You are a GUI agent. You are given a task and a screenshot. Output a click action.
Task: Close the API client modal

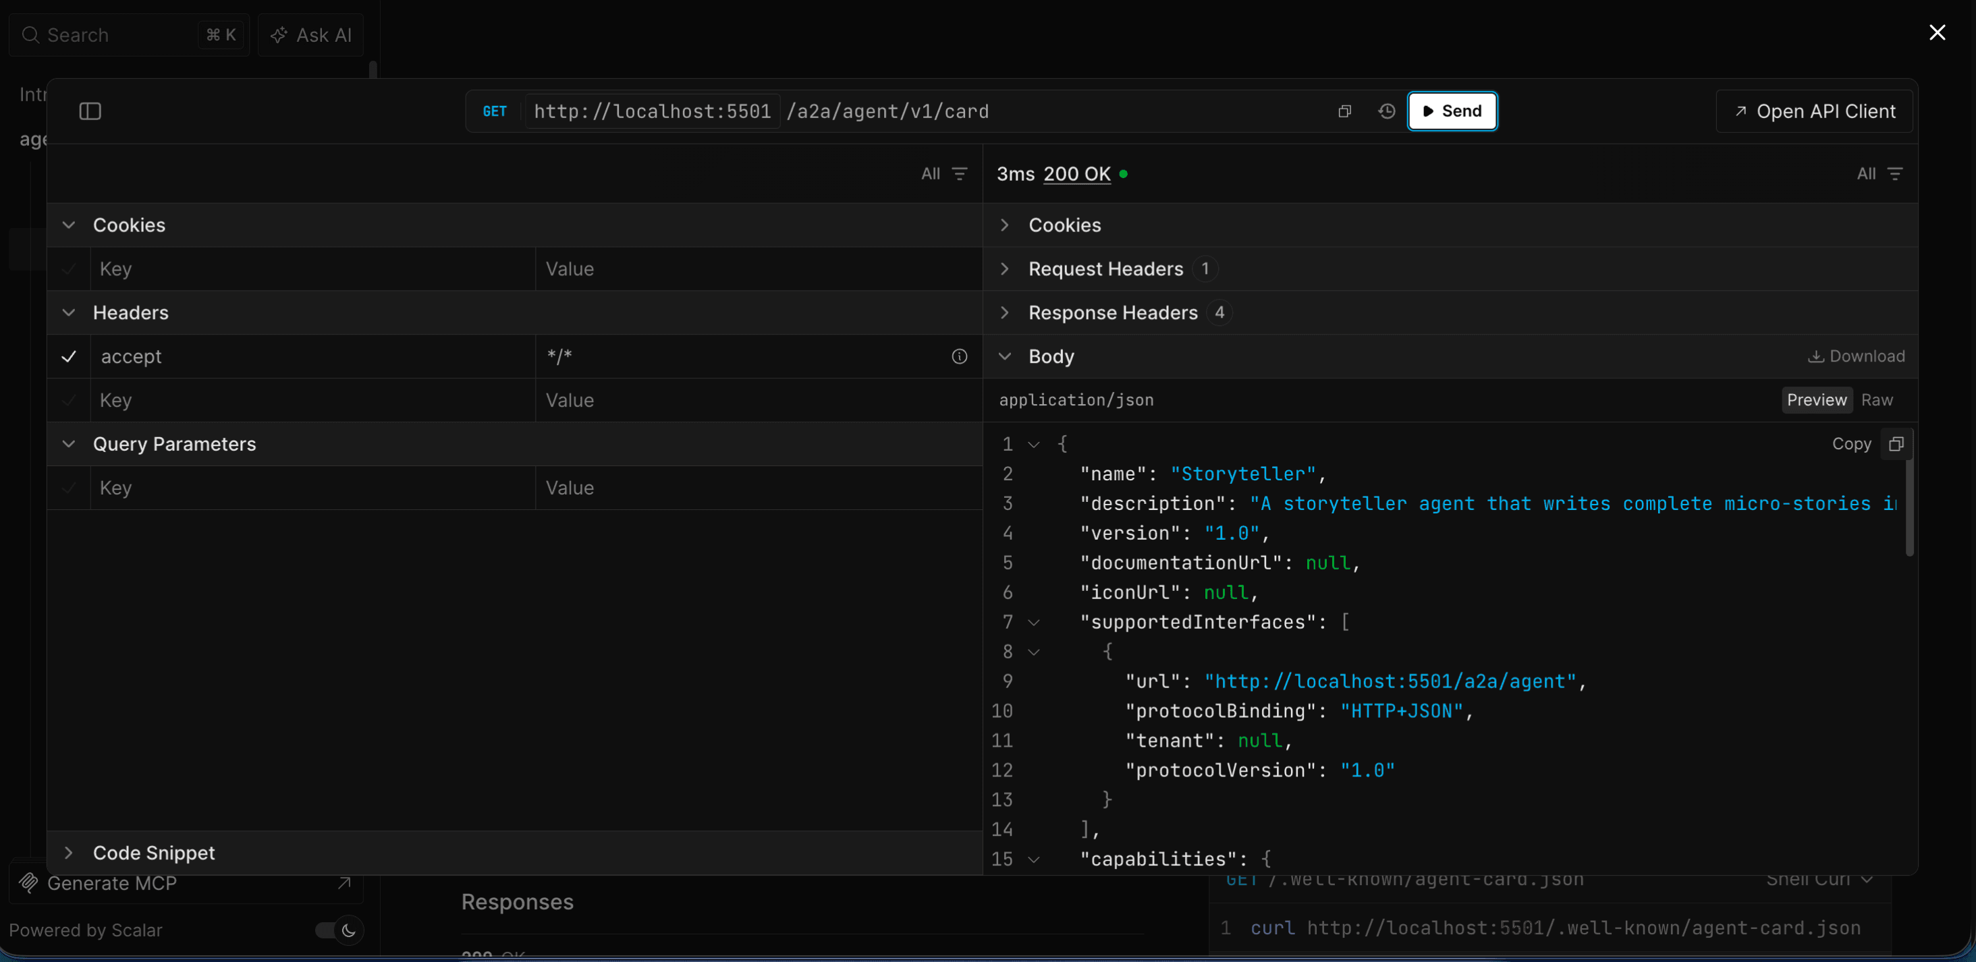pos(1937,32)
